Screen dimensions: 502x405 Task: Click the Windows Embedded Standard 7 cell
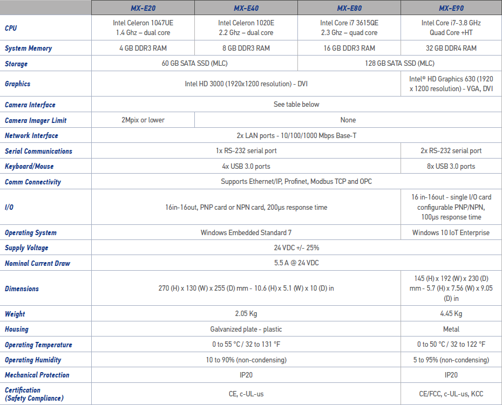(x=246, y=232)
